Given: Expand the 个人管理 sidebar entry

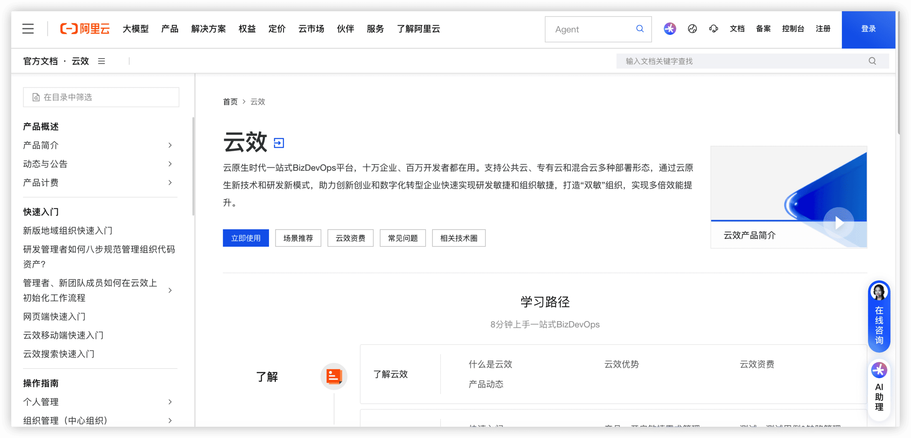Looking at the screenshot, I should (x=170, y=402).
